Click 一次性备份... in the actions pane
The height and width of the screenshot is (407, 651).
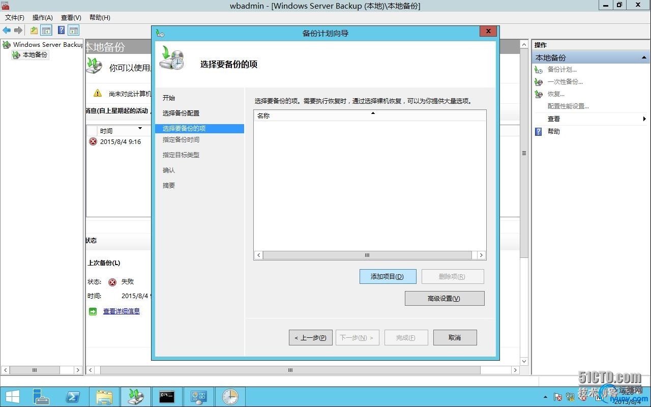point(565,82)
